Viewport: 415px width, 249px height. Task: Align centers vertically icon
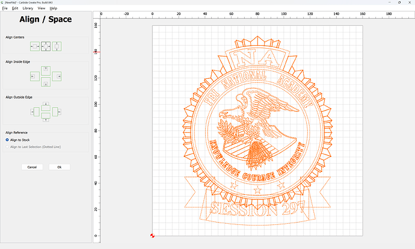pyautogui.click(x=57, y=46)
